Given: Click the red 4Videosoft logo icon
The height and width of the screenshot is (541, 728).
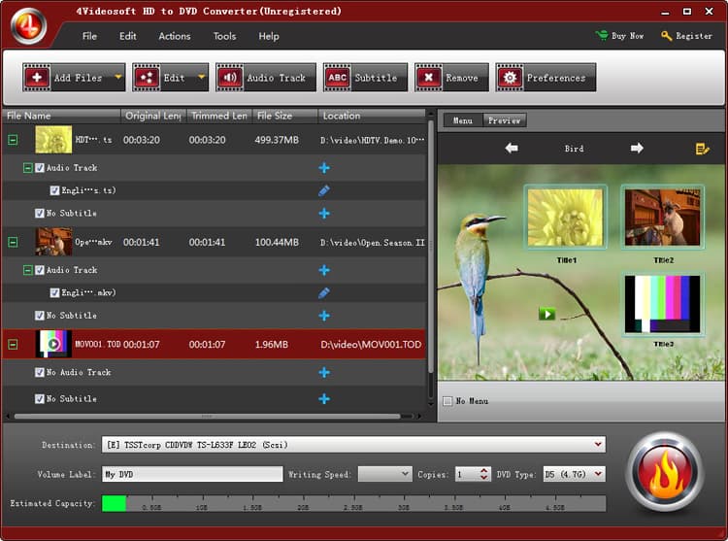Looking at the screenshot, I should click(29, 26).
